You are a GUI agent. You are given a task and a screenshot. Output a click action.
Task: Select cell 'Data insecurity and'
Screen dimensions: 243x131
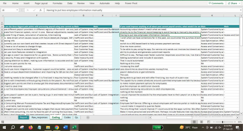point(84,58)
